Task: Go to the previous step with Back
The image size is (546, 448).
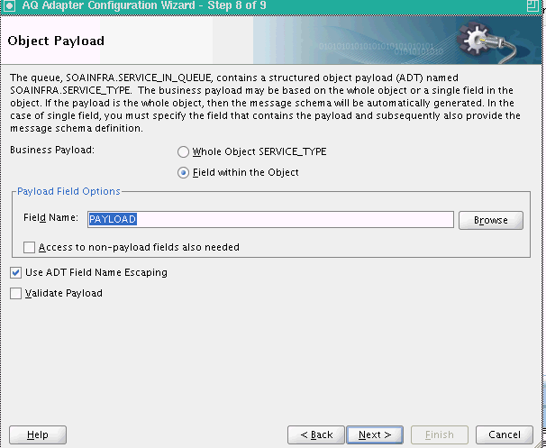Action: point(316,434)
